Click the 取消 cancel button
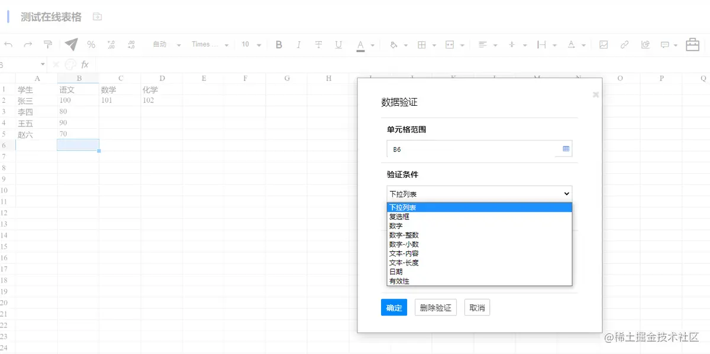Screen dimensions: 710x354 pyautogui.click(x=477, y=308)
